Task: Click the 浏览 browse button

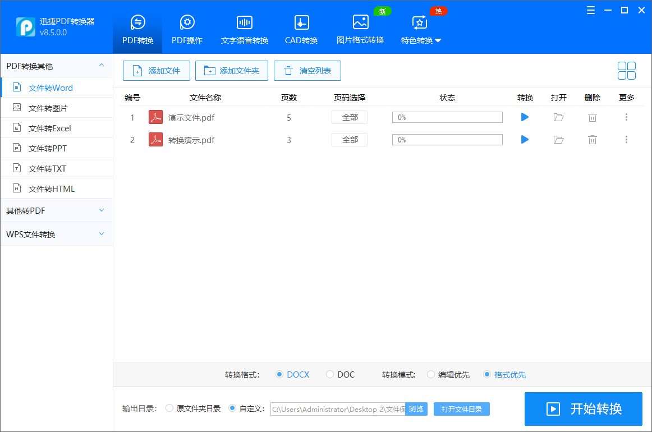Action: click(416, 409)
